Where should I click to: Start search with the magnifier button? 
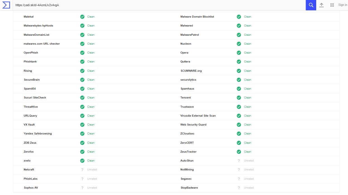point(311,5)
